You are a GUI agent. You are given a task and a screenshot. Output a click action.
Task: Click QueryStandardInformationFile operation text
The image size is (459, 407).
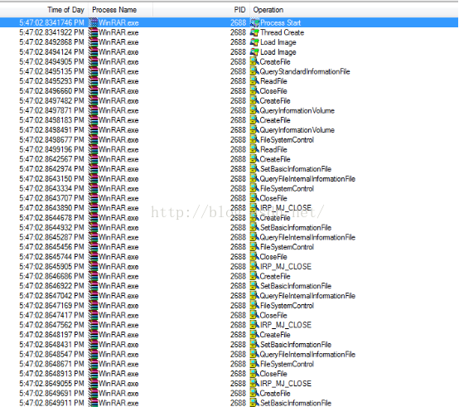305,71
